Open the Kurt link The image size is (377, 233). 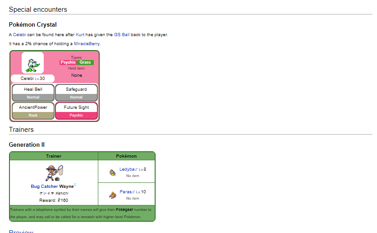pos(80,35)
